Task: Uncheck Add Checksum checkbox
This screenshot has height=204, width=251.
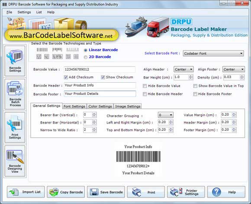Action: (66, 77)
